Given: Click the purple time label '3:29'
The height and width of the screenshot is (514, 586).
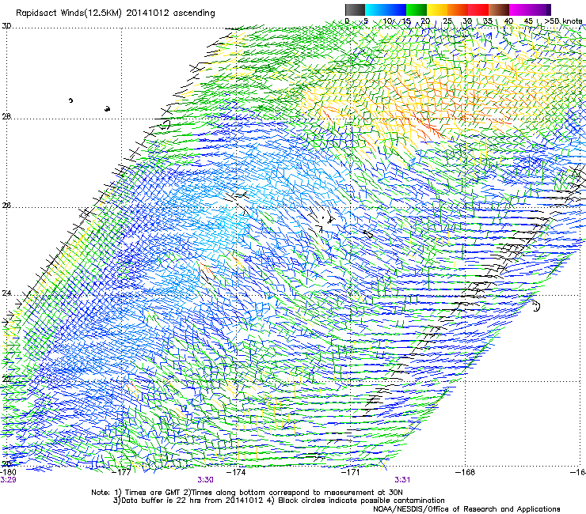Looking at the screenshot, I should click(8, 480).
